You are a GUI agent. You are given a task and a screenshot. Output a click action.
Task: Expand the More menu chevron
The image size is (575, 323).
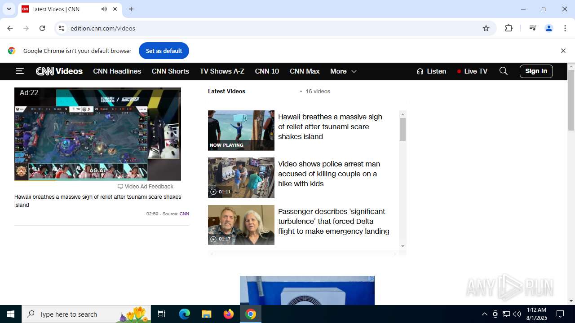click(354, 71)
